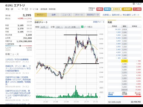Image resolution: width=143 pixels, height=107 pixels.
Task: Open the 6ヶ月 period dropdown
Action: point(44,27)
